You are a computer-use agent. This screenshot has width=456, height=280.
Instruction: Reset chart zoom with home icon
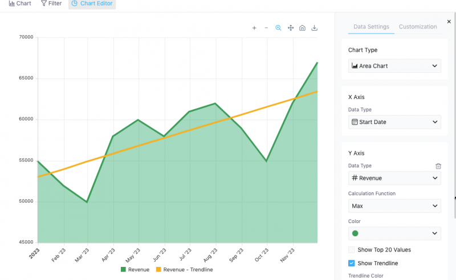[x=302, y=28]
